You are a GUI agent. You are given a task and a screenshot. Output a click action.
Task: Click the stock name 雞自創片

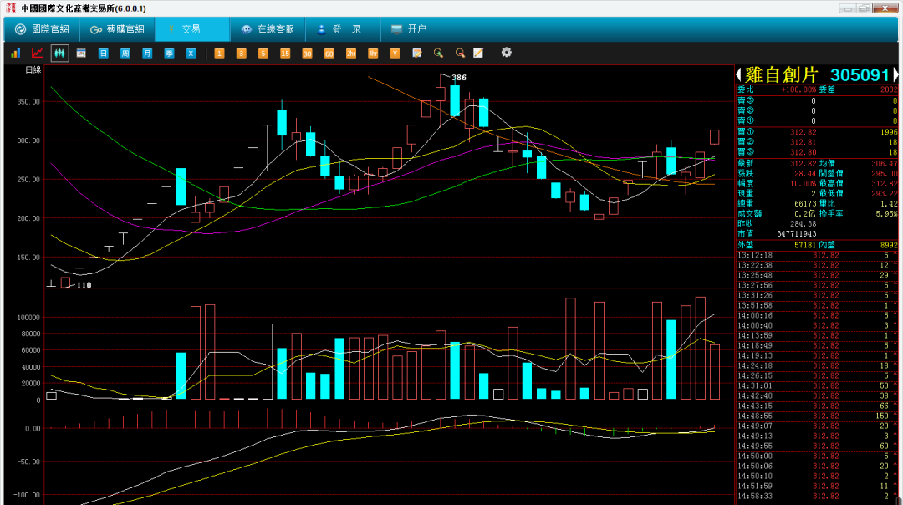[x=781, y=75]
